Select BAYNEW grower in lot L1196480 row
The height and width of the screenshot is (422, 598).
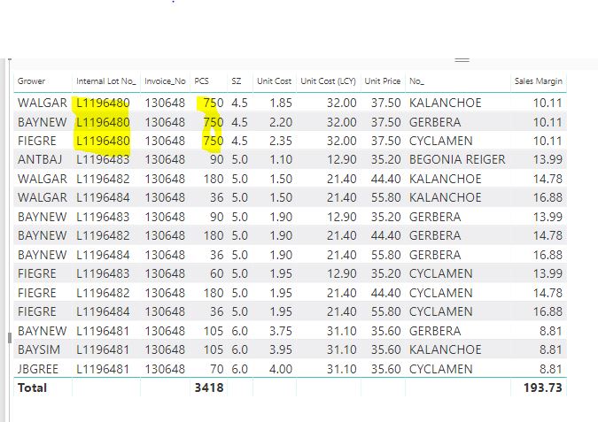[43, 122]
